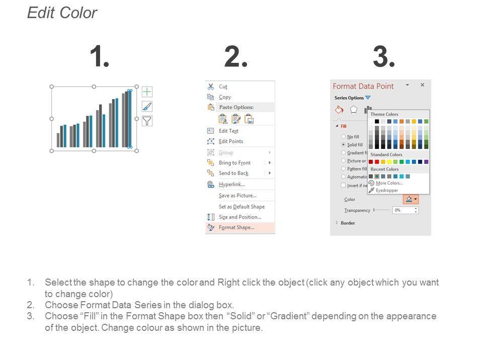Open the fill Color dropdown button
Image resolution: width=483 pixels, height=362 pixels.
coord(411,200)
